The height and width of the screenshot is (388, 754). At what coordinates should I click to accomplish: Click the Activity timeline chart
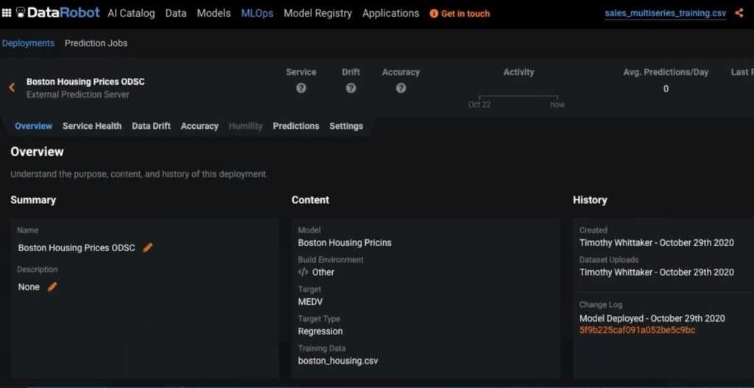point(518,98)
